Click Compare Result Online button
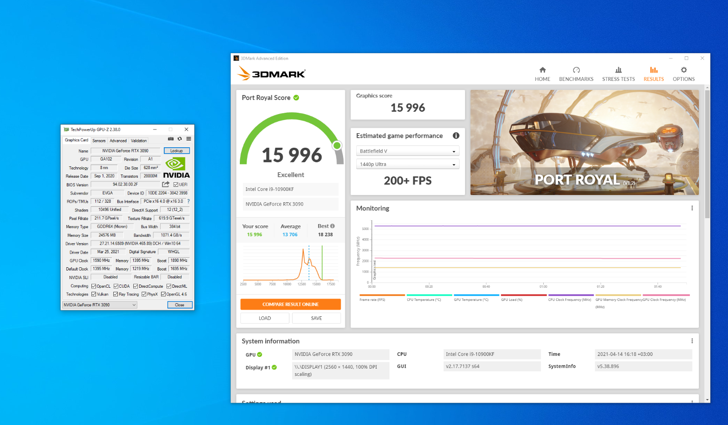The image size is (728, 425). (290, 305)
